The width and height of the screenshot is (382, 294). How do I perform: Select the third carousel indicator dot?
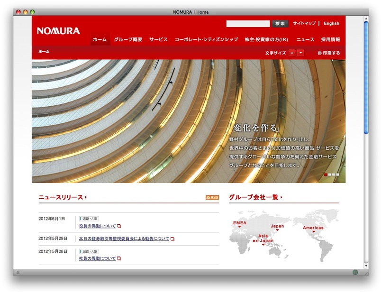click(x=334, y=175)
